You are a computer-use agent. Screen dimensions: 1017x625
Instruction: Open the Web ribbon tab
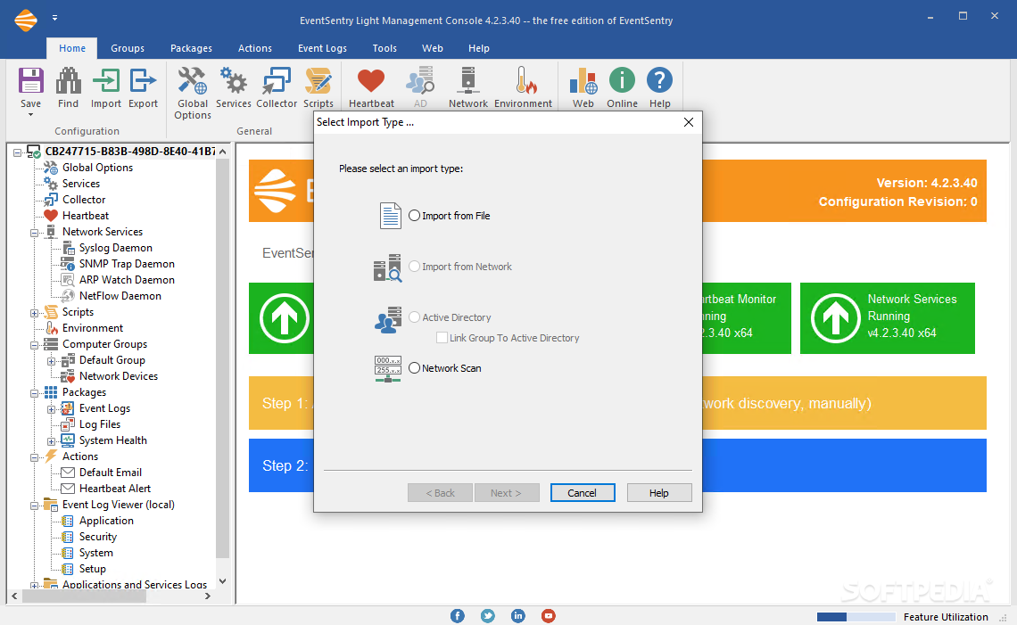point(432,48)
